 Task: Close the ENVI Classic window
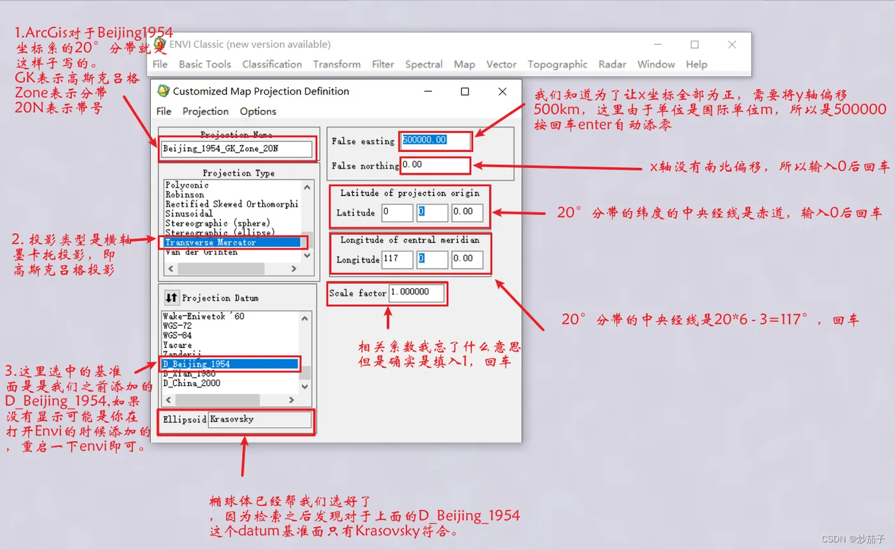tap(732, 45)
